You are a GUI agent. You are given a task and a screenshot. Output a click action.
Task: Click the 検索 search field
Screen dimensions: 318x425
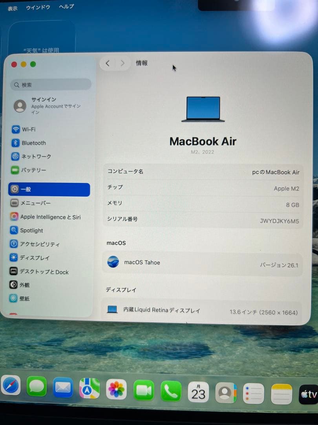51,85
